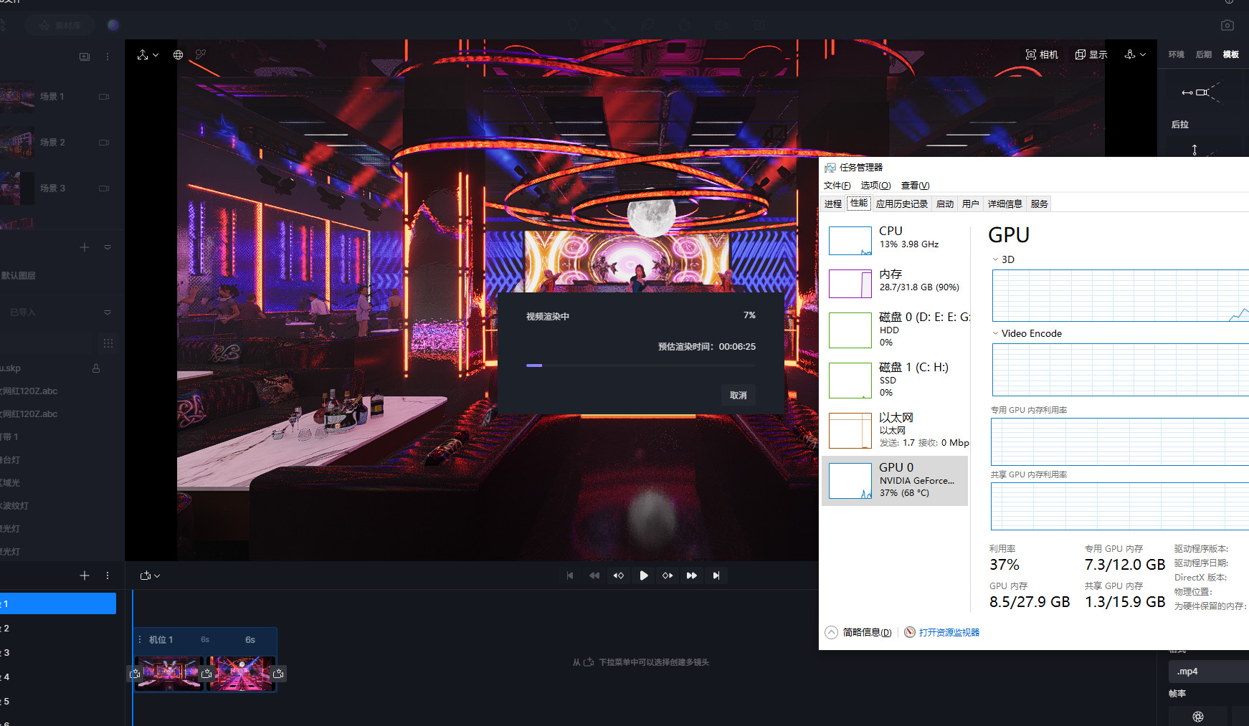1249x726 pixels.
Task: Select the first keyframe thumbnail in 机位 1
Action: tap(169, 674)
